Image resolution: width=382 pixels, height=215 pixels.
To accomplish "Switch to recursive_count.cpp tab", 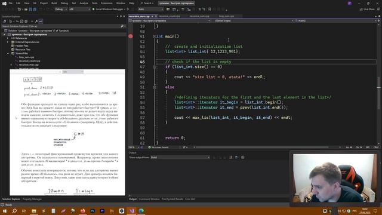I will [x=170, y=16].
